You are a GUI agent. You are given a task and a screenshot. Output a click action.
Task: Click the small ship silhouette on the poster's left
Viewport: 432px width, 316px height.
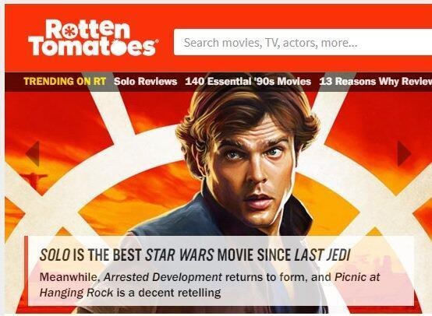tap(34, 180)
